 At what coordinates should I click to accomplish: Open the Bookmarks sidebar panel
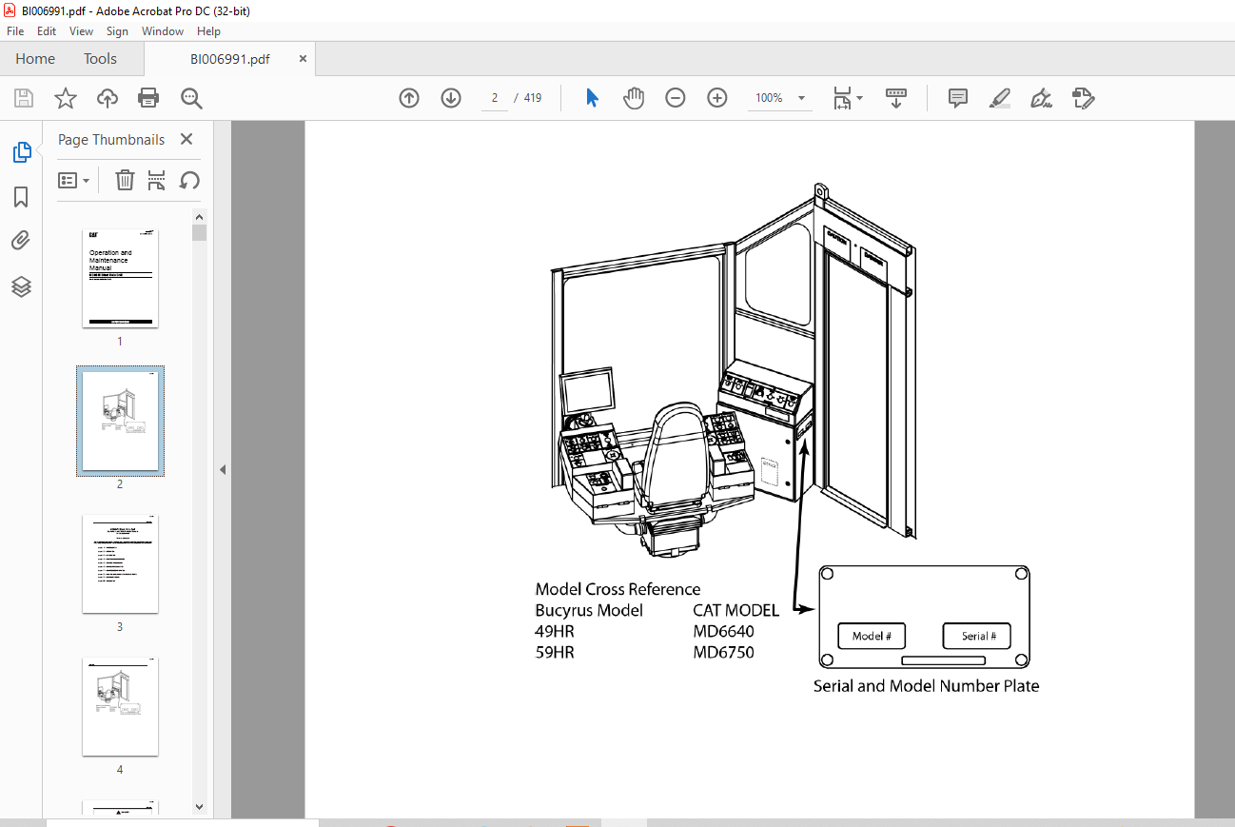[x=21, y=197]
